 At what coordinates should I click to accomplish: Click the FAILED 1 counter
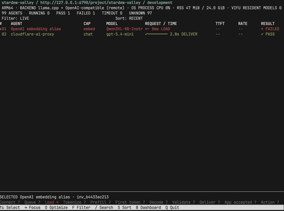coord(86,13)
